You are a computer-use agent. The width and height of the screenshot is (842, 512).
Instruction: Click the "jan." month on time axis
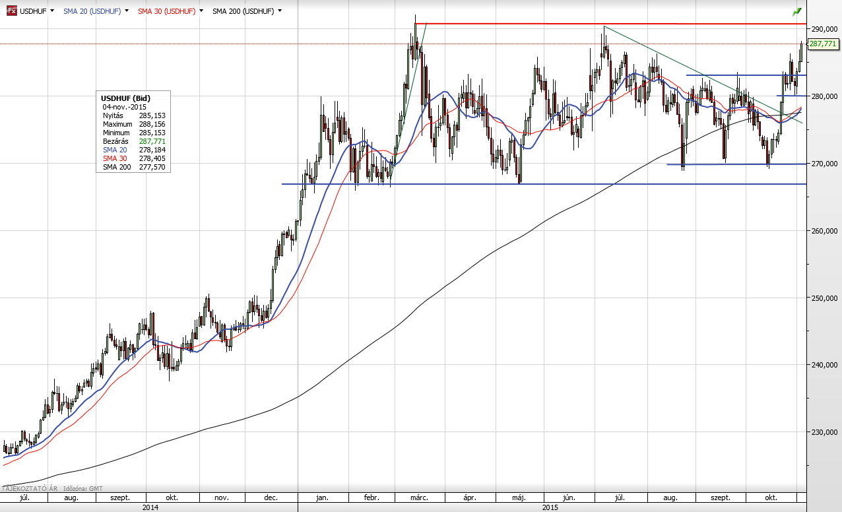pos(323,497)
